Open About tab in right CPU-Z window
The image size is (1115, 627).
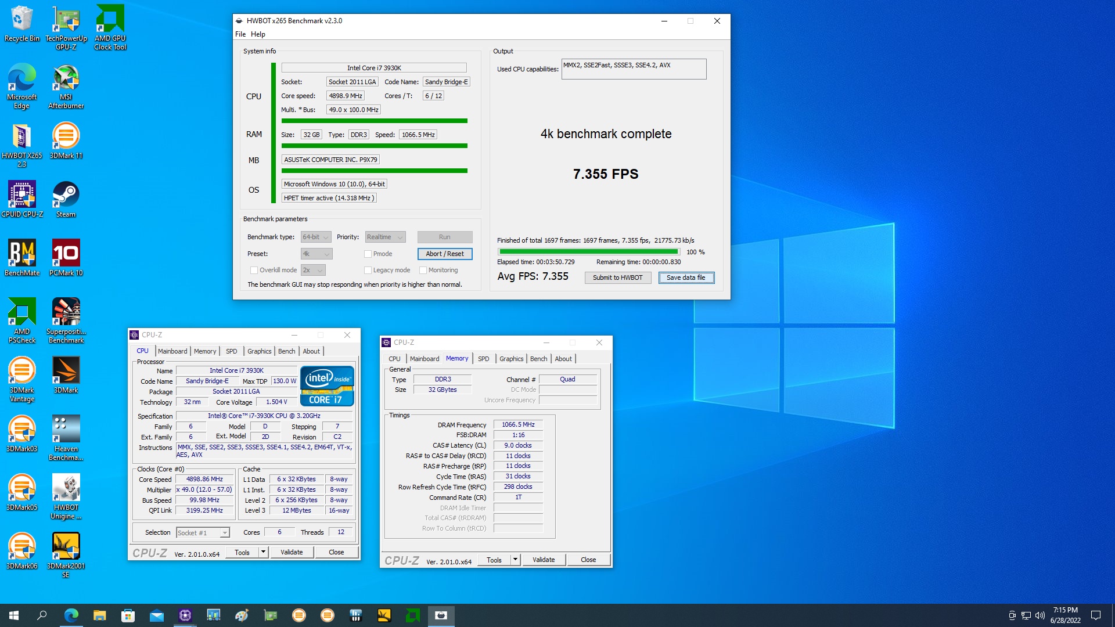click(563, 359)
